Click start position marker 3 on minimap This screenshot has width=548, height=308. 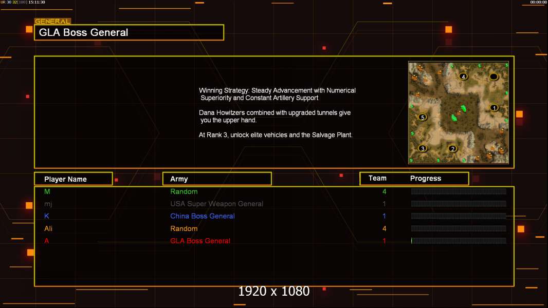[x=423, y=148]
